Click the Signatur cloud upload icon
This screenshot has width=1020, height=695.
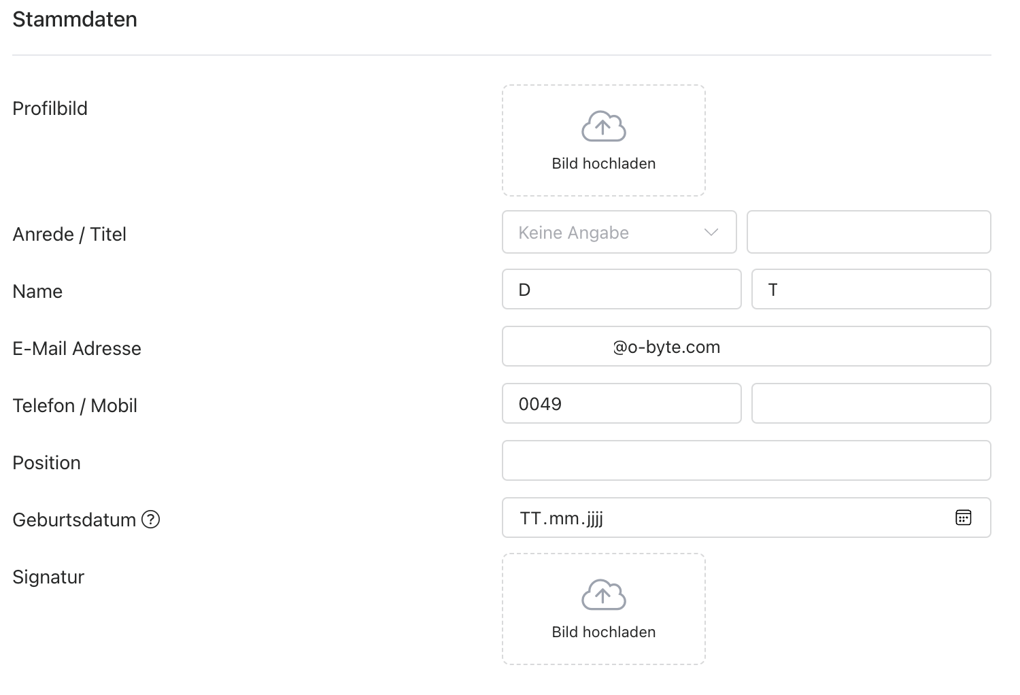pyautogui.click(x=603, y=595)
